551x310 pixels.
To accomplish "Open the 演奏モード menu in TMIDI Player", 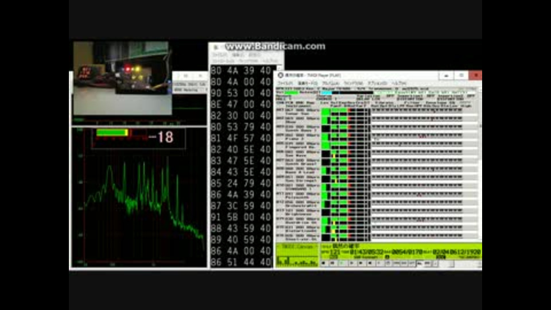I will [307, 83].
